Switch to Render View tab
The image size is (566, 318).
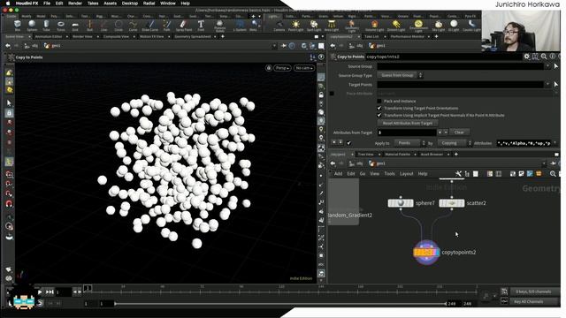tap(82, 36)
